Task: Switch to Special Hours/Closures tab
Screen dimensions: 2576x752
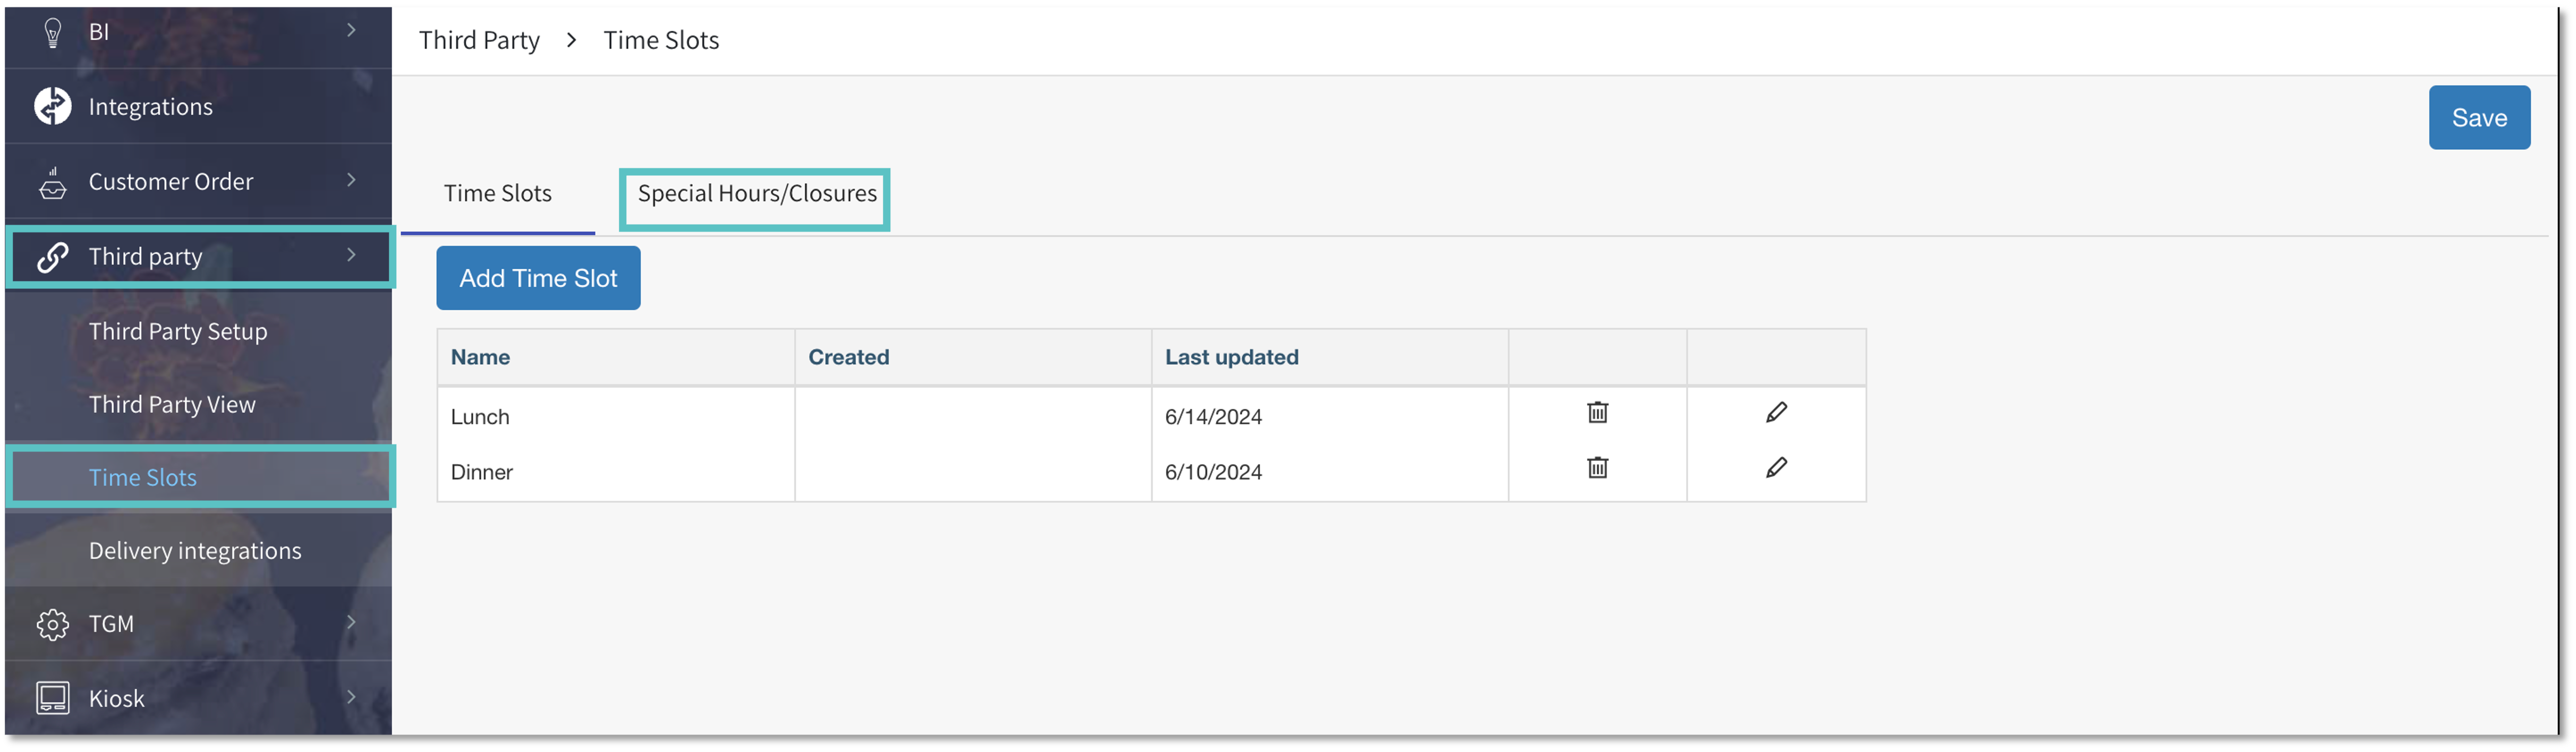Action: coord(756,194)
